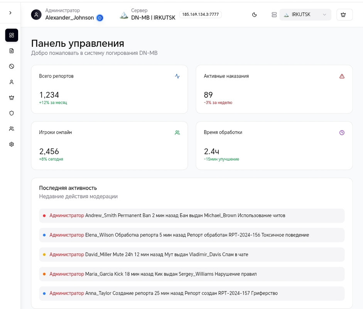Open the single user icon in sidebar

12,82
